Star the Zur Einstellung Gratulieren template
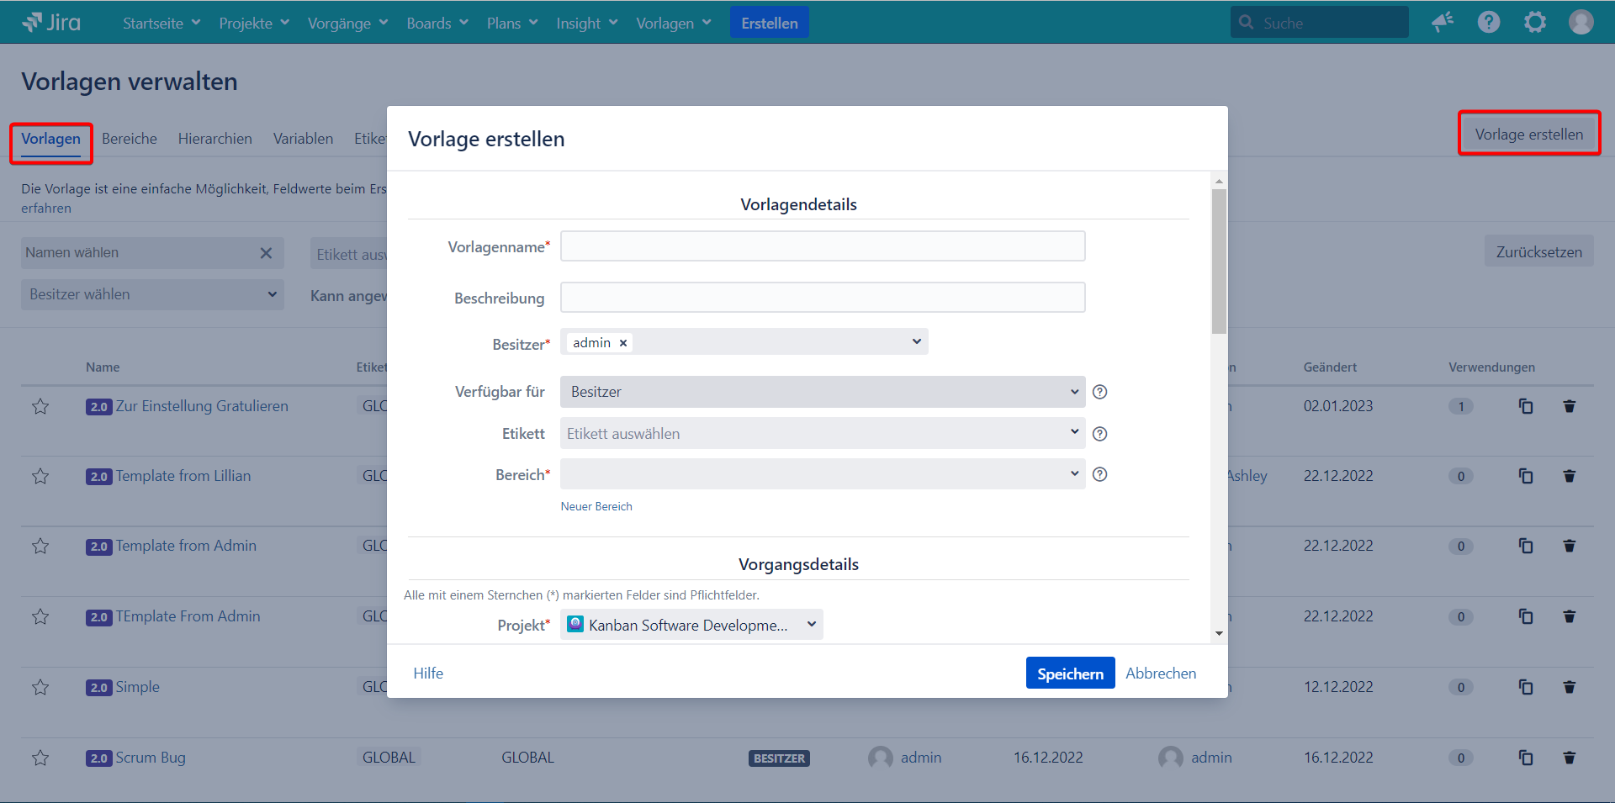Image resolution: width=1615 pixels, height=803 pixels. pyautogui.click(x=40, y=407)
